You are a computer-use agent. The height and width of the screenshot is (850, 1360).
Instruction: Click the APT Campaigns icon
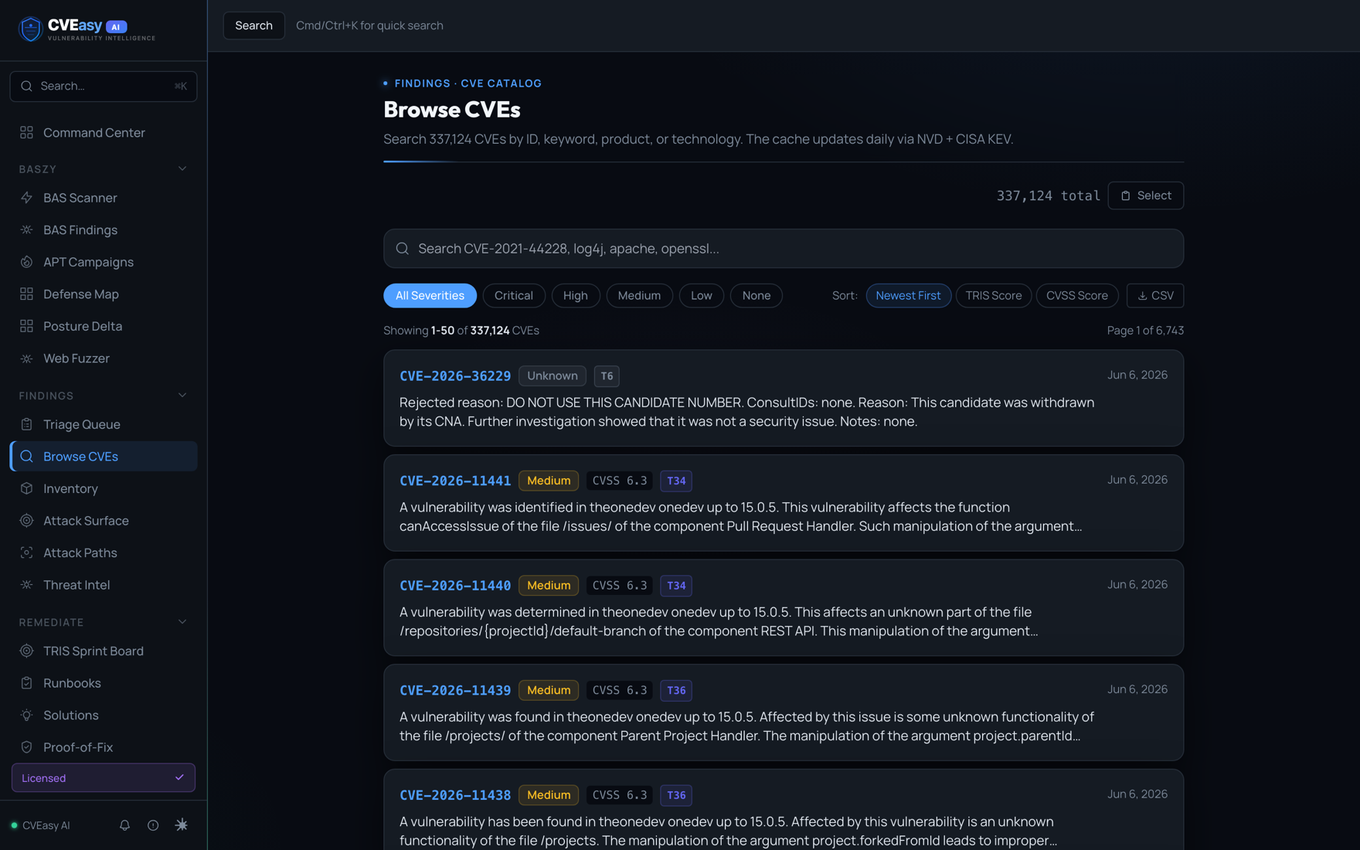click(26, 262)
